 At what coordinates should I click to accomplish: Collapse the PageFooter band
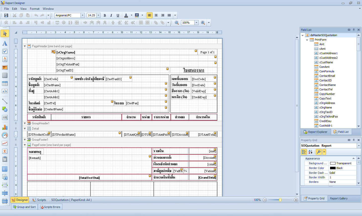(x=25, y=145)
